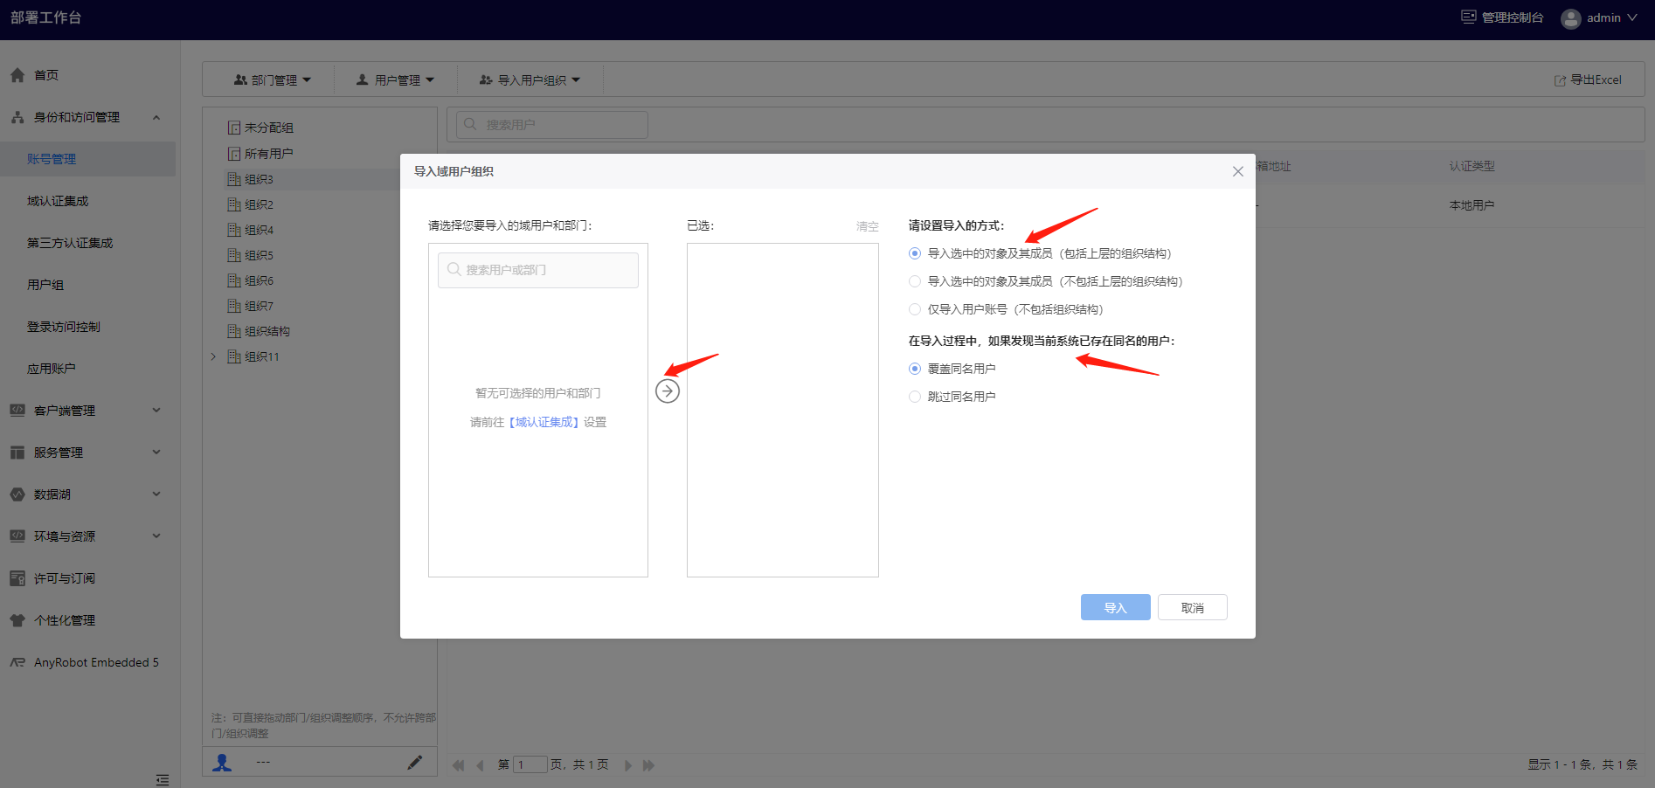
Task: Click the 个性化管理 shirt icon
Action: coord(17,620)
